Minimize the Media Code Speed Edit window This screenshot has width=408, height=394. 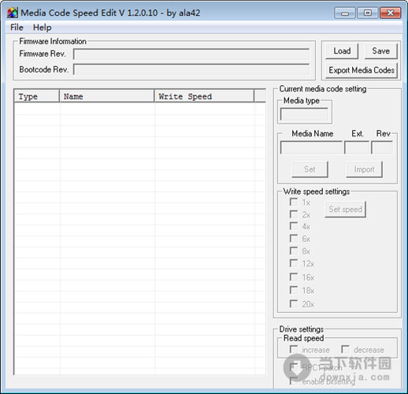345,13
